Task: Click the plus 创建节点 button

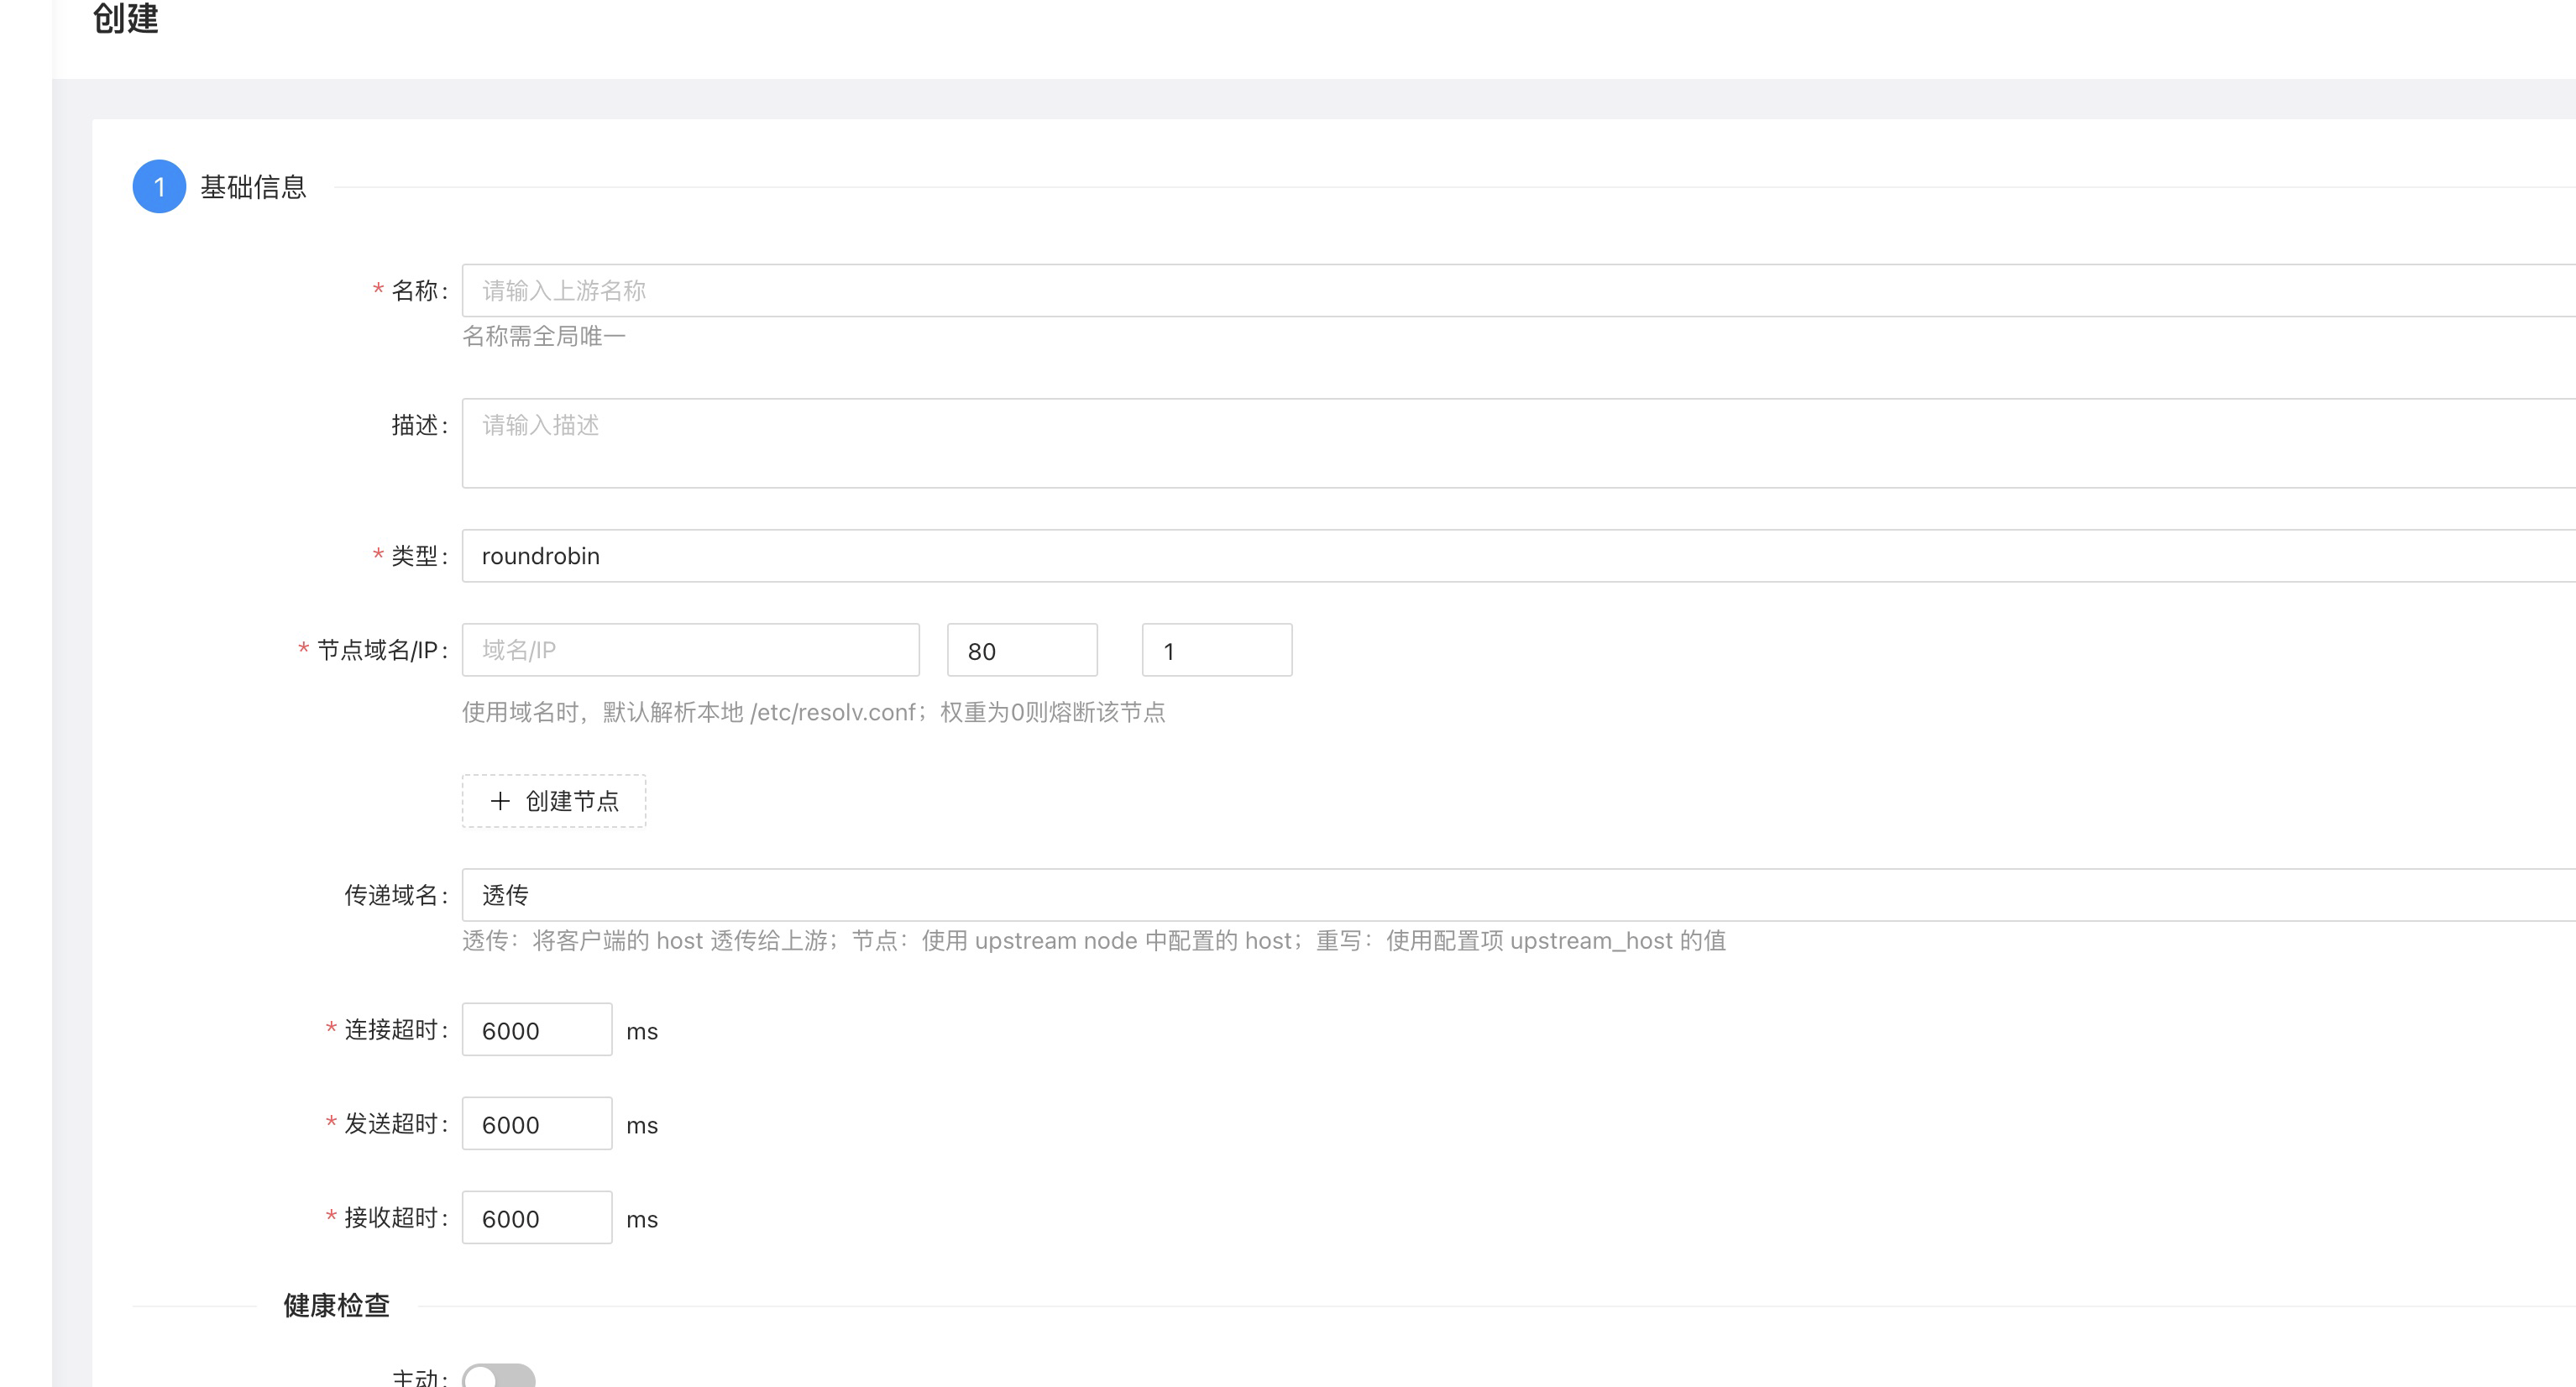Action: tap(554, 801)
